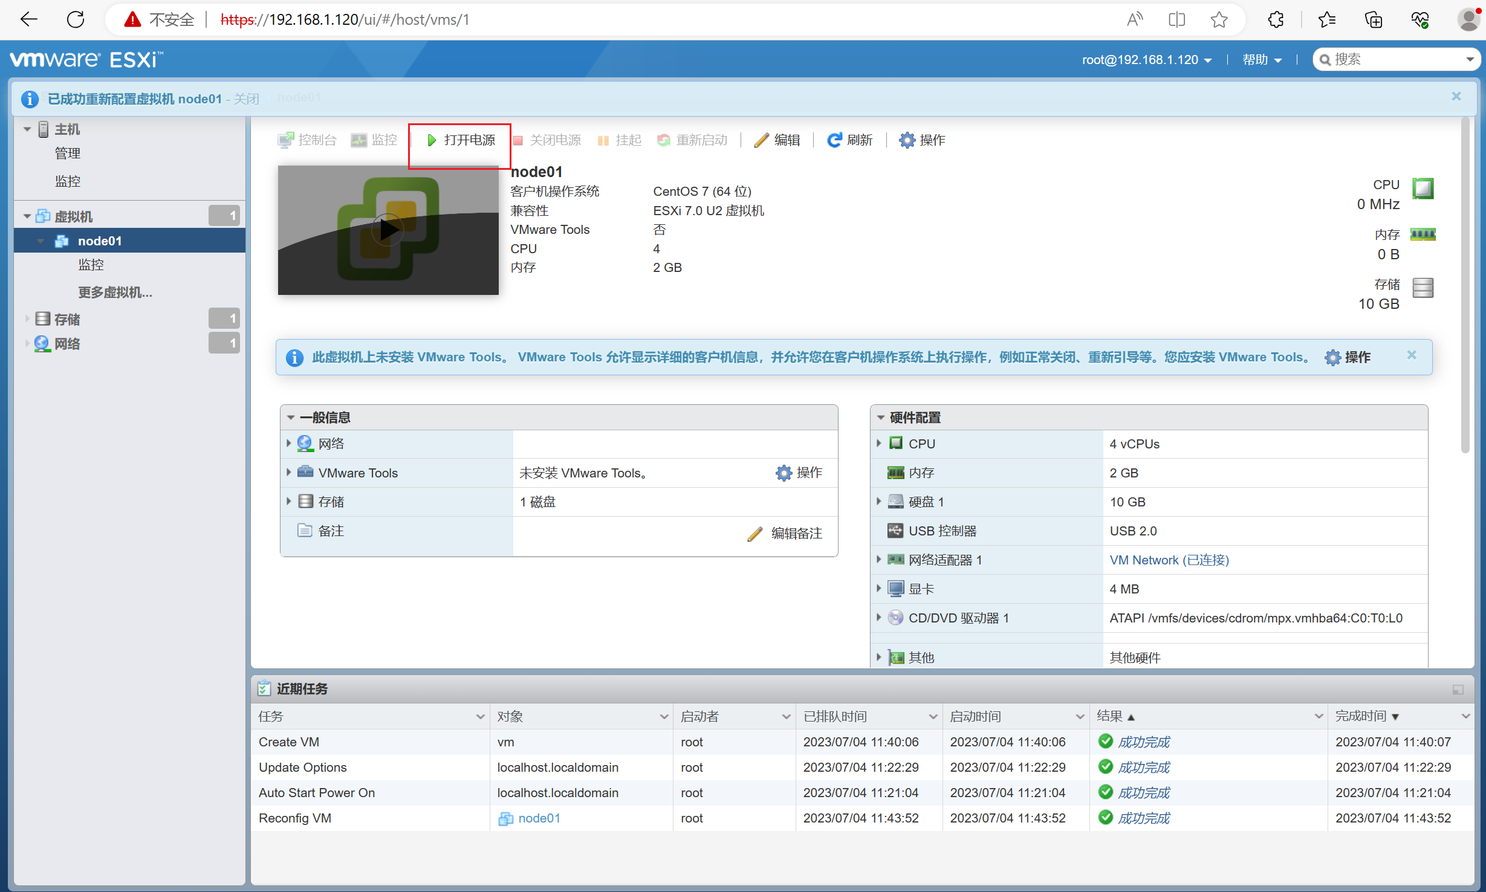Click the Restart (重新启动) toolbar button
Screen dimensions: 1486x892
click(692, 140)
